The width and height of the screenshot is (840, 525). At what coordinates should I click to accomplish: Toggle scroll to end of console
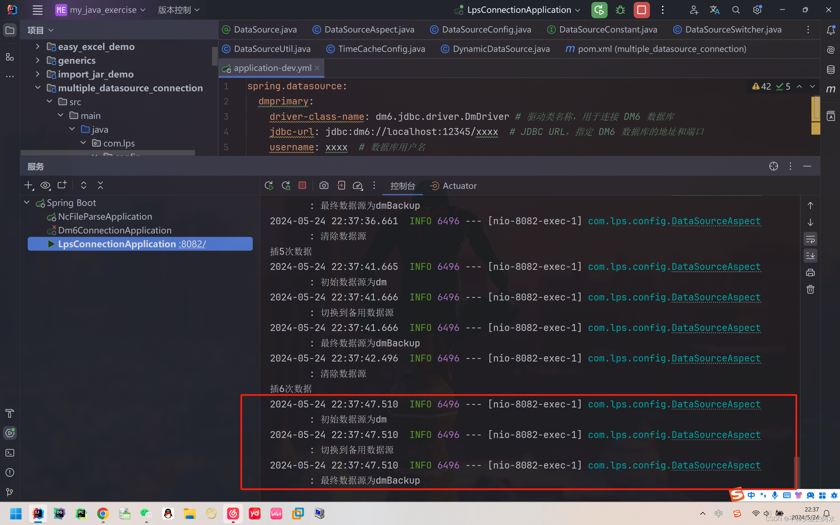(810, 256)
